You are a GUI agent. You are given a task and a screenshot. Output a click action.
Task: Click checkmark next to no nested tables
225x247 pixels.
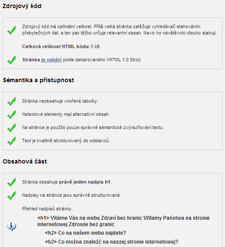(x=11, y=101)
